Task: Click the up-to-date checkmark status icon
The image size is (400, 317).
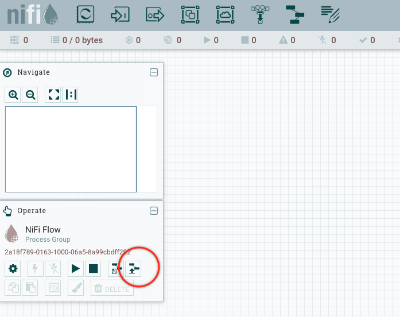Action: [x=363, y=40]
